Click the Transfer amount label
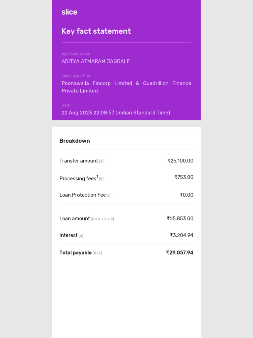Viewport: 253px width, 338px height. [x=79, y=161]
